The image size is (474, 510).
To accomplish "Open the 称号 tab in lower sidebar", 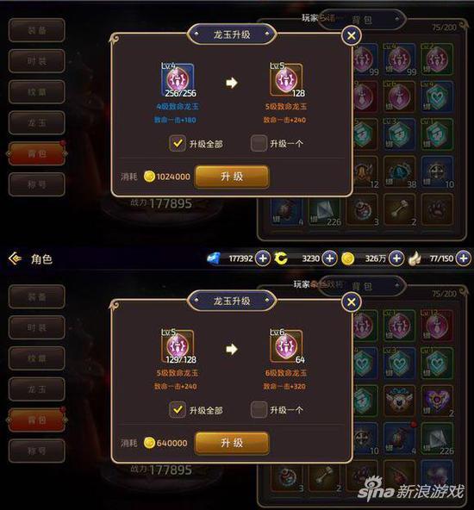I will coord(37,451).
